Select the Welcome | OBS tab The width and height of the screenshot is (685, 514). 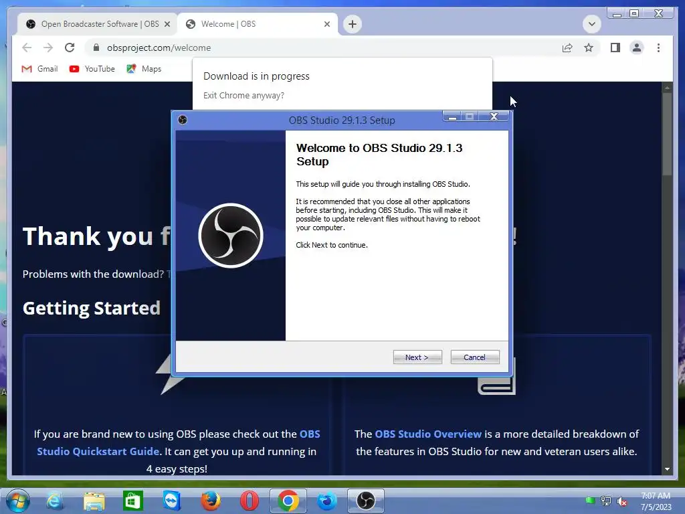point(258,24)
